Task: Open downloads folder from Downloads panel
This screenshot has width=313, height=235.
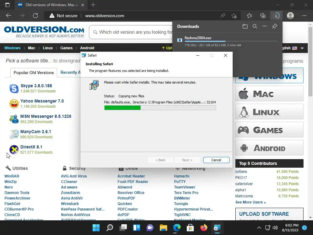Action: 245,26
